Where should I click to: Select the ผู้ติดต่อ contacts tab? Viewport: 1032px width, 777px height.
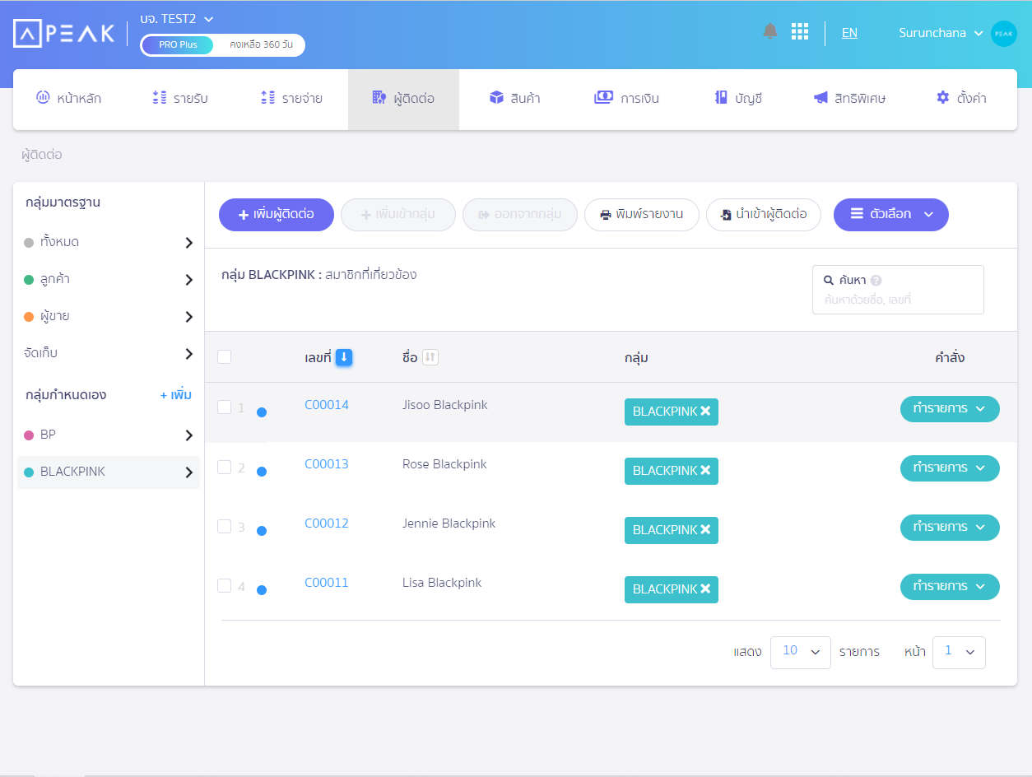click(x=403, y=99)
